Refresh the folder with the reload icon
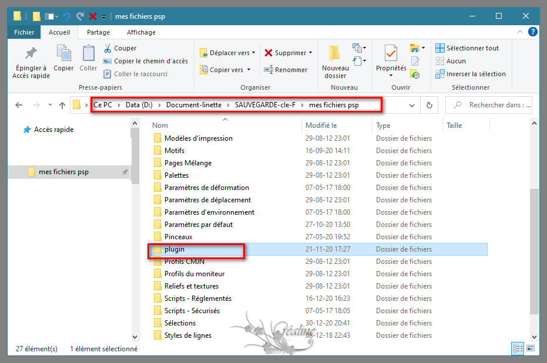This screenshot has width=547, height=363. 429,106
